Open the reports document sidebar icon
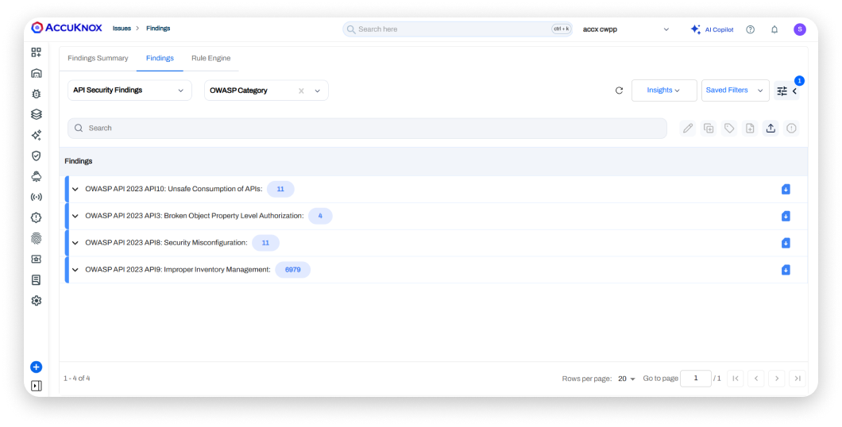This screenshot has height=427, width=842. [36, 279]
